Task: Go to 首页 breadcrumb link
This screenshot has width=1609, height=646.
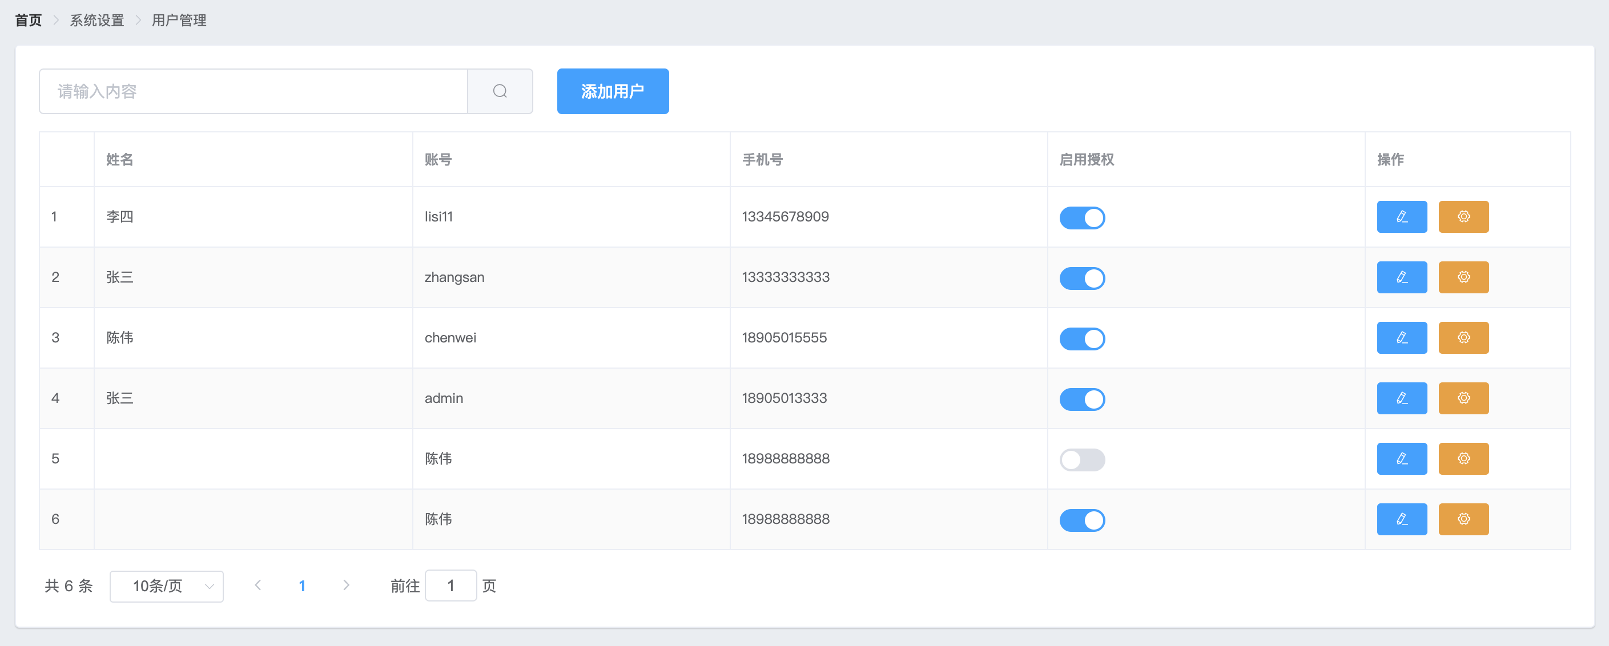Action: click(x=28, y=21)
